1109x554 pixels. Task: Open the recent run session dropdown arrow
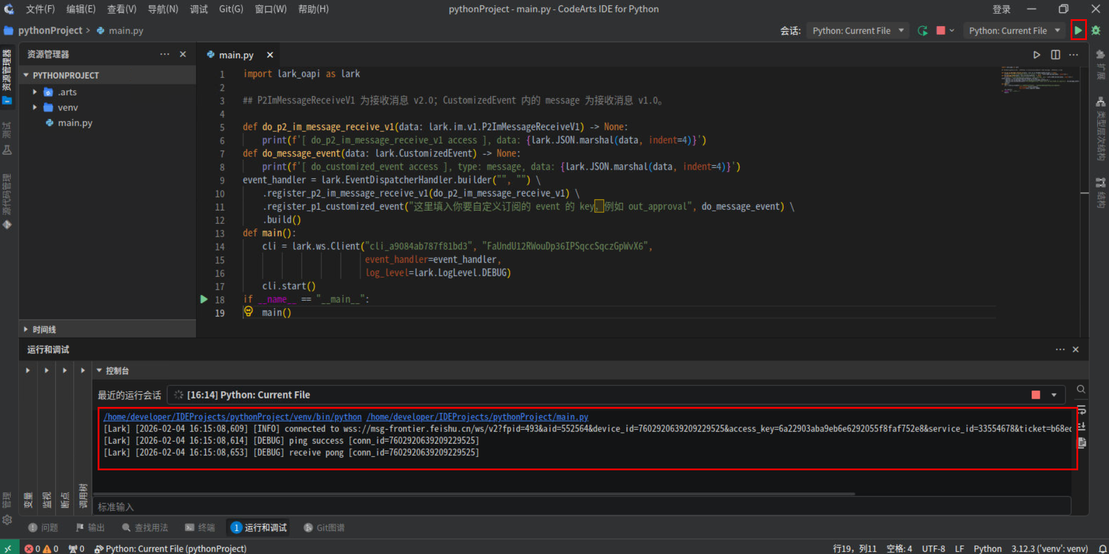point(1054,395)
